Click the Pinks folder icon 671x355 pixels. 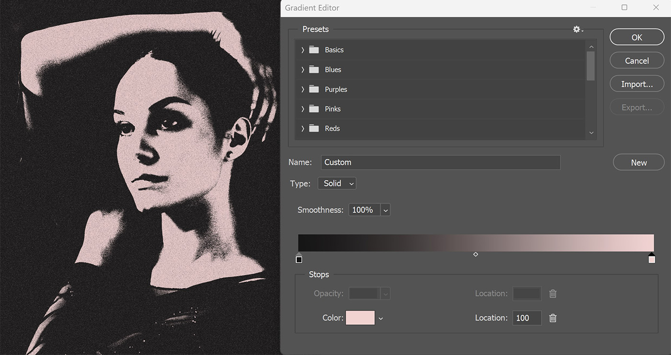click(x=314, y=109)
